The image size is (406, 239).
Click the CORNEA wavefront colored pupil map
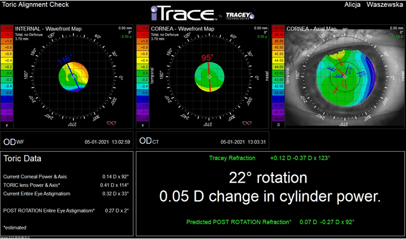coord(209,77)
